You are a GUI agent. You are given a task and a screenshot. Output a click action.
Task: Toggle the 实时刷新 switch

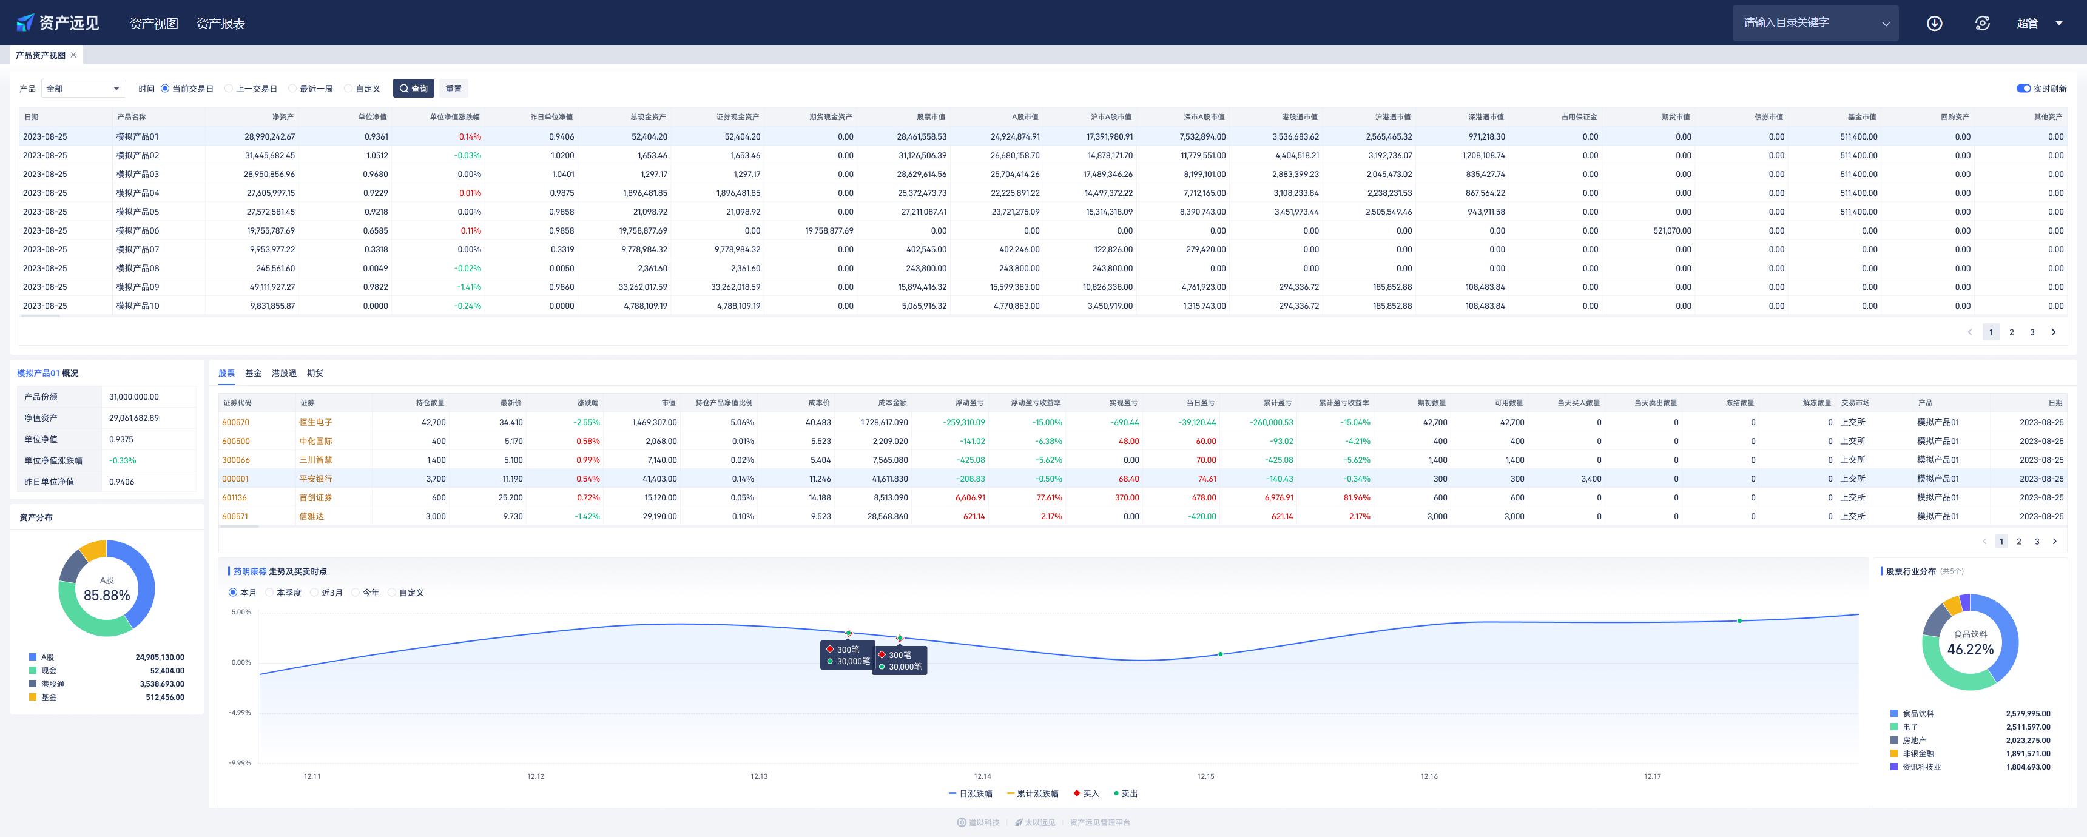click(x=2023, y=89)
